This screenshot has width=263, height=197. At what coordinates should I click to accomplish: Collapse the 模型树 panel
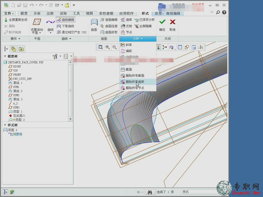5,56
